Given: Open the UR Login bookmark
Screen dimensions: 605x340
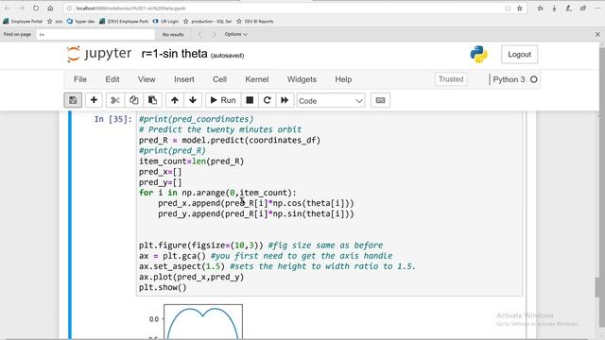Looking at the screenshot, I should pos(165,21).
